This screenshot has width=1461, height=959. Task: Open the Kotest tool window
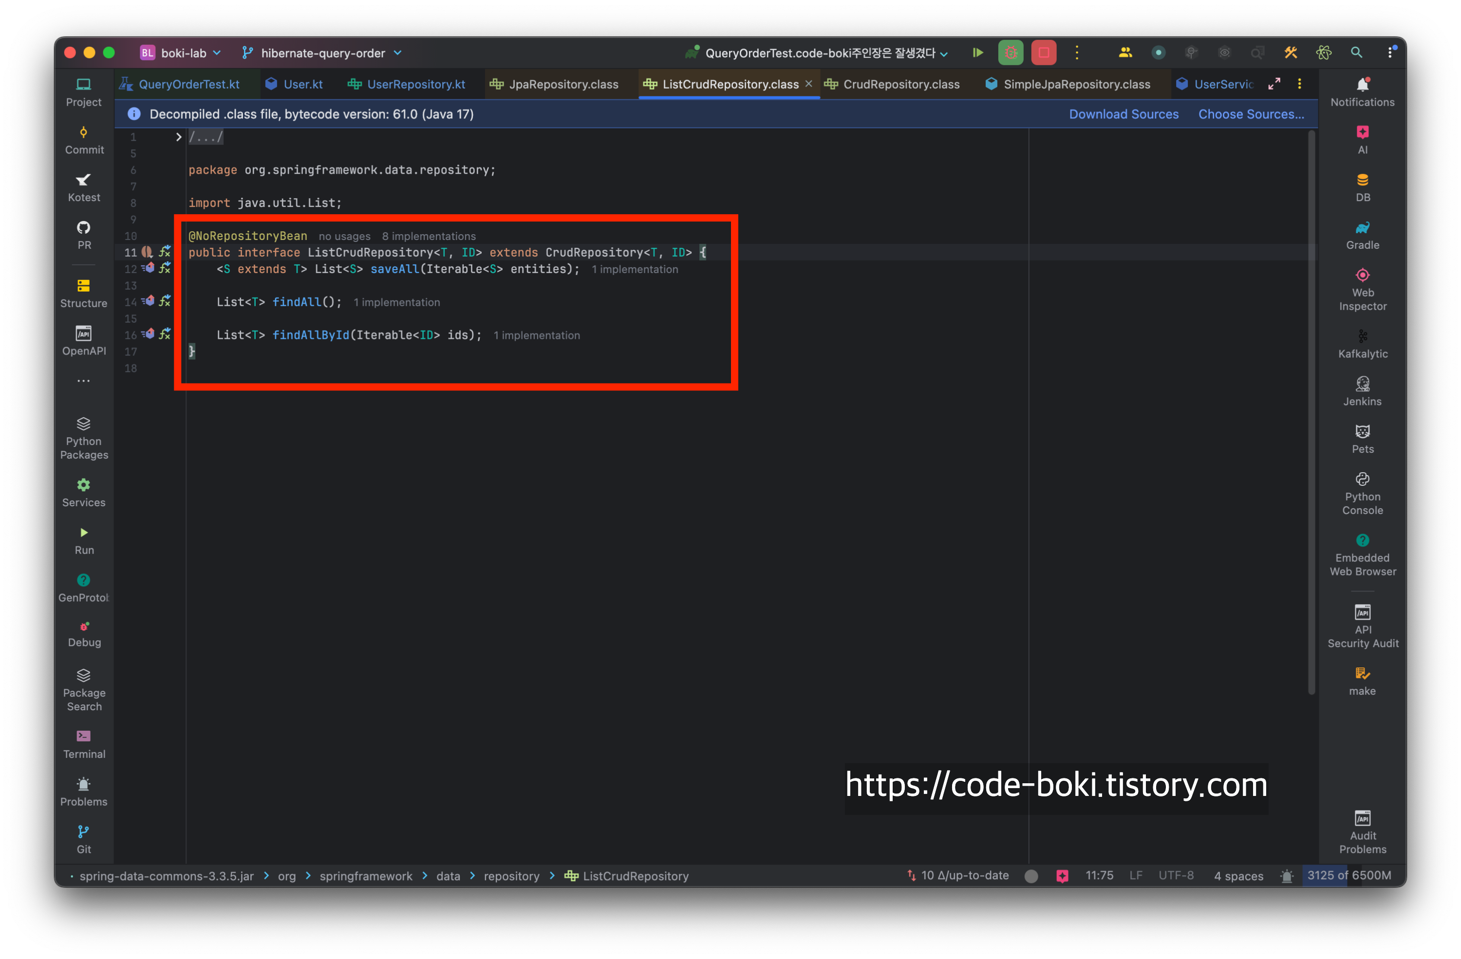pos(83,187)
